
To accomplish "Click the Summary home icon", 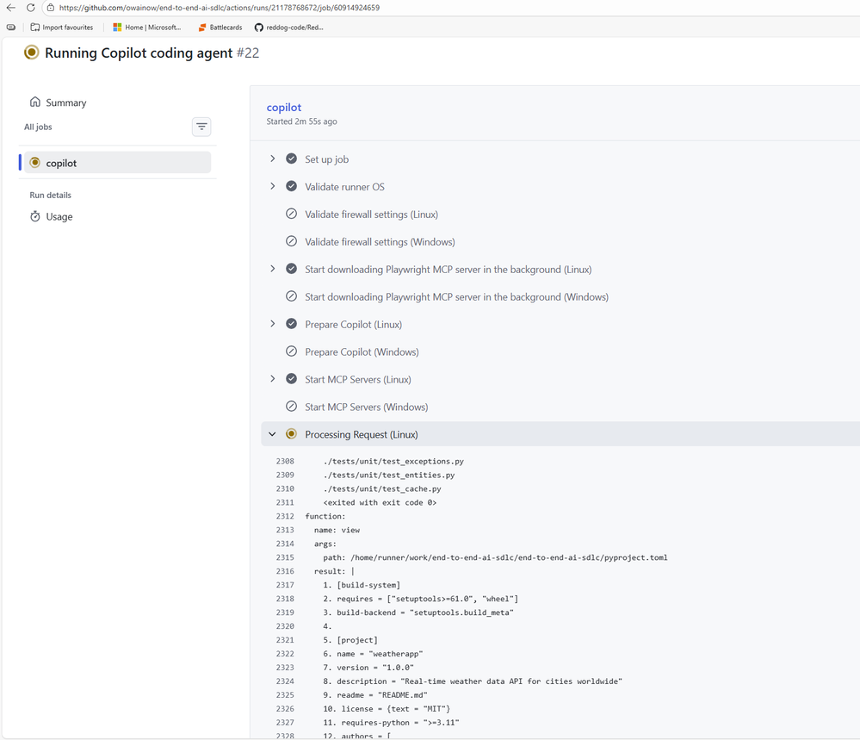I will pyautogui.click(x=35, y=102).
